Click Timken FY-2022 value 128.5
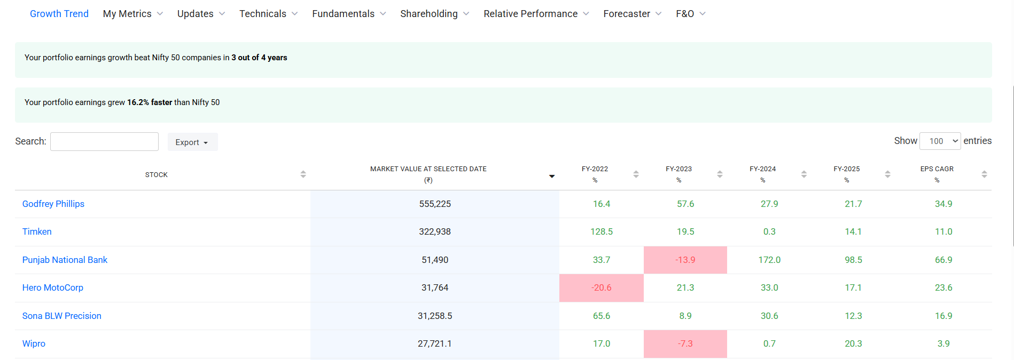This screenshot has width=1014, height=360. click(x=602, y=231)
